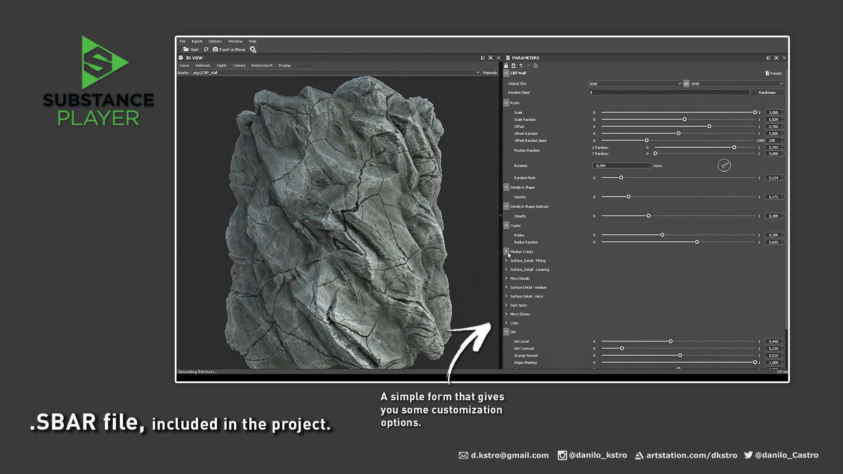843x474 pixels.
Task: Click the Export as Bitmap camera icon
Action: [x=216, y=50]
